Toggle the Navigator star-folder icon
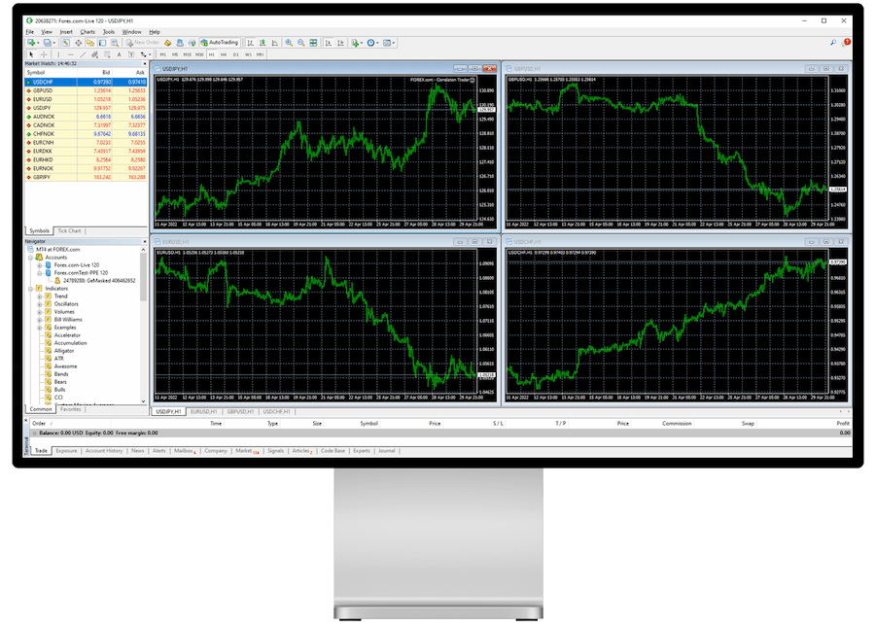Image resolution: width=875 pixels, height=626 pixels. pyautogui.click(x=89, y=43)
